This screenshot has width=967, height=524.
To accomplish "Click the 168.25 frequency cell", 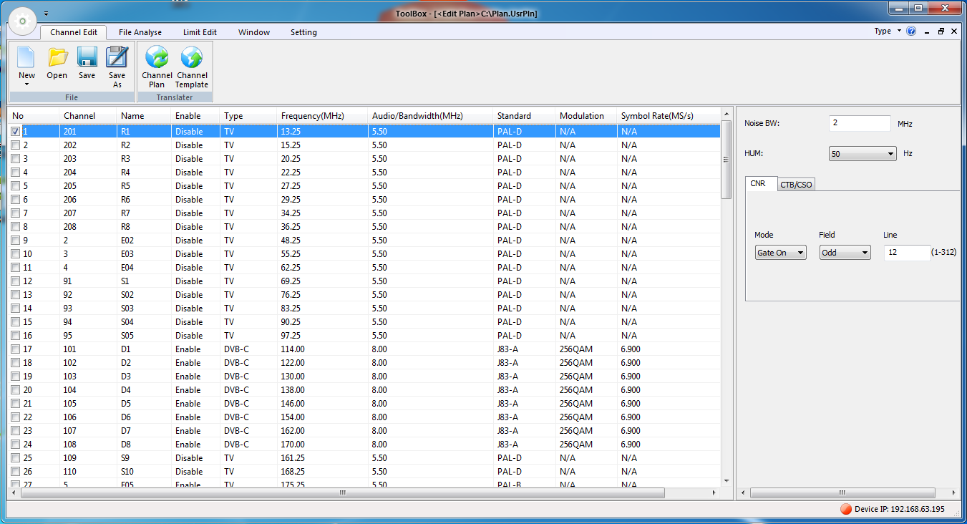I will point(322,472).
